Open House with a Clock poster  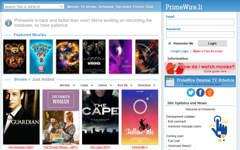click(x=68, y=57)
